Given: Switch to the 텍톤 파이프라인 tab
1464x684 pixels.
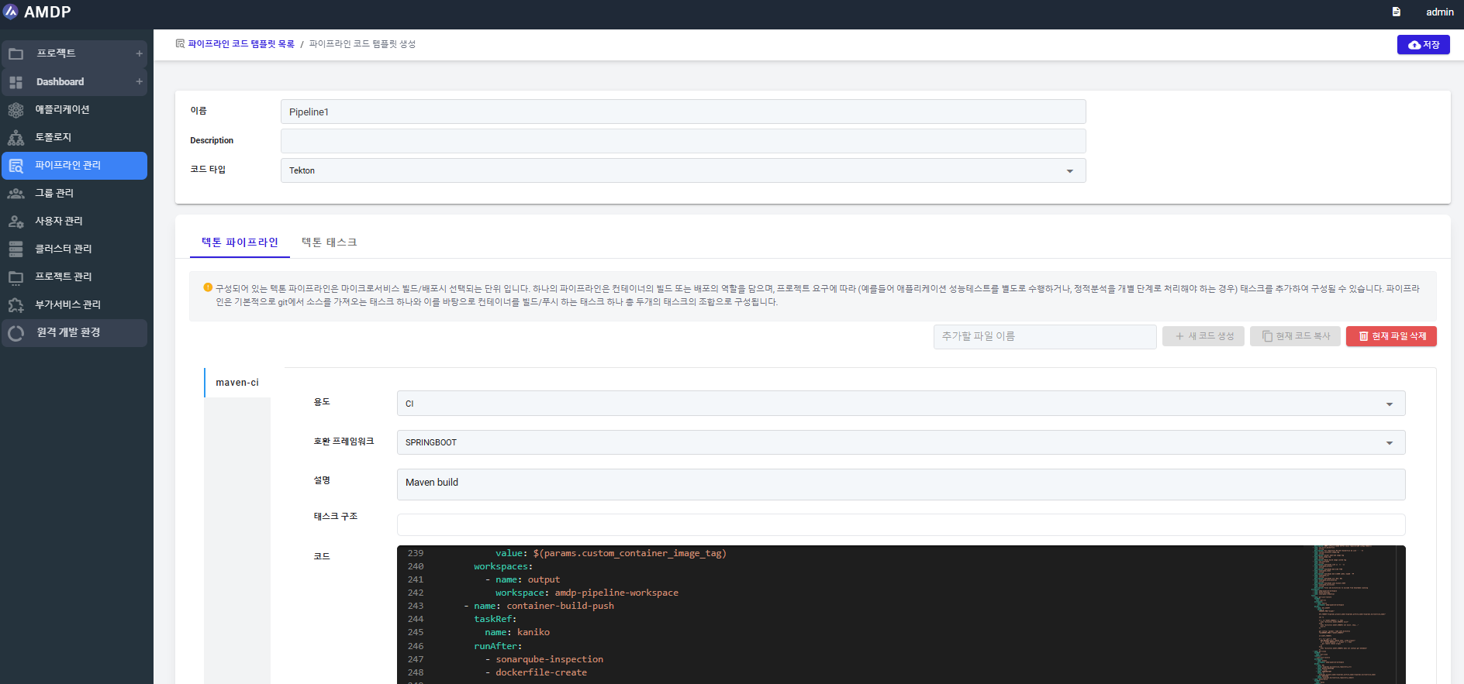Looking at the screenshot, I should [240, 242].
